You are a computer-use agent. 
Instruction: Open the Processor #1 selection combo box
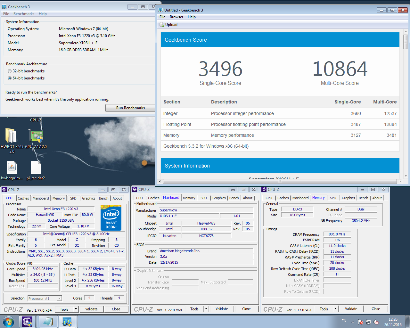(45, 298)
